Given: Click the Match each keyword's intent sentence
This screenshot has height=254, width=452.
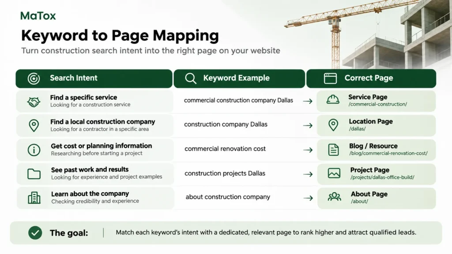Looking at the screenshot, I should (266, 232).
